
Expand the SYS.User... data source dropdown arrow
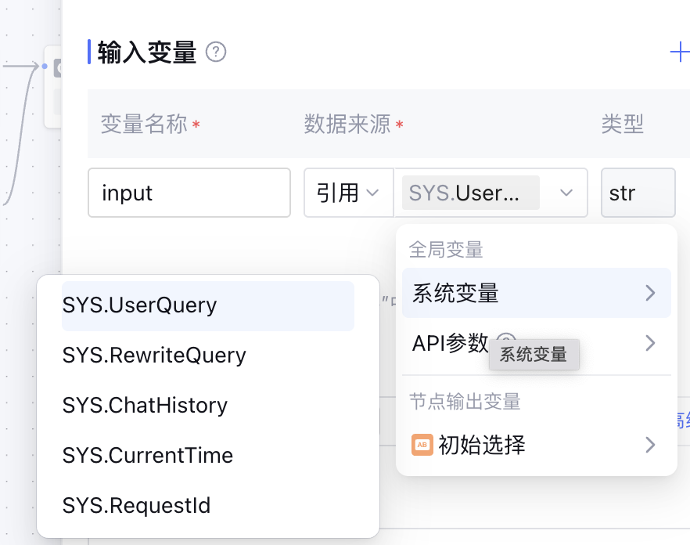coord(566,193)
